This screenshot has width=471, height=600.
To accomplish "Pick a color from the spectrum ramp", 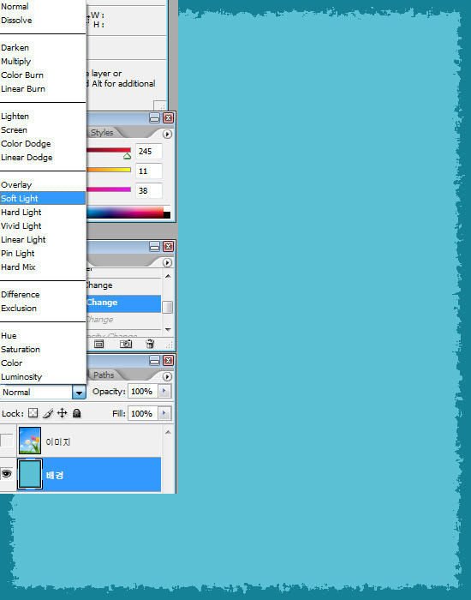I will tap(125, 213).
